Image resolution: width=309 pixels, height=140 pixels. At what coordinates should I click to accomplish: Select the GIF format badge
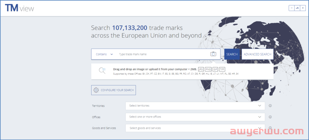pyautogui.click(x=215, y=69)
